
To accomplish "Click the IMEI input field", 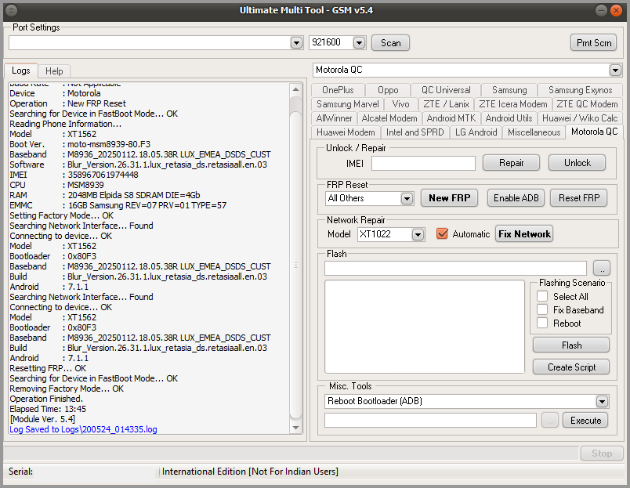I will [423, 163].
